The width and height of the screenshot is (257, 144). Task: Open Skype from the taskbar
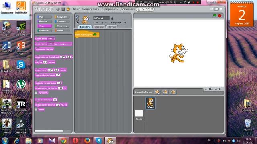tap(98, 140)
